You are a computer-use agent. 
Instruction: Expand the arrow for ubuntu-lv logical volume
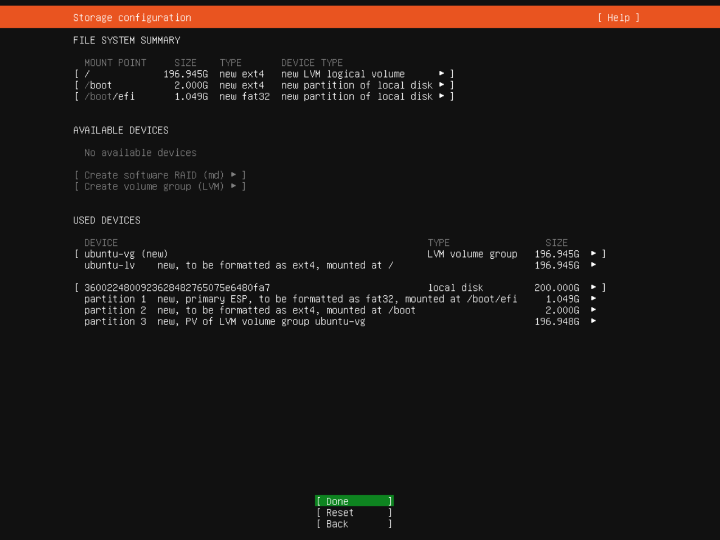593,265
